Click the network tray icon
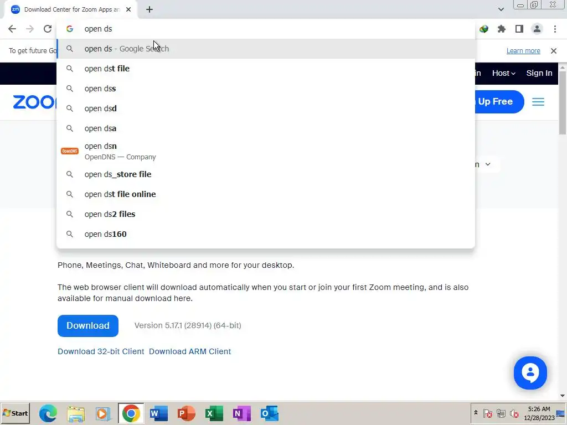This screenshot has width=567, height=425. pyautogui.click(x=501, y=413)
